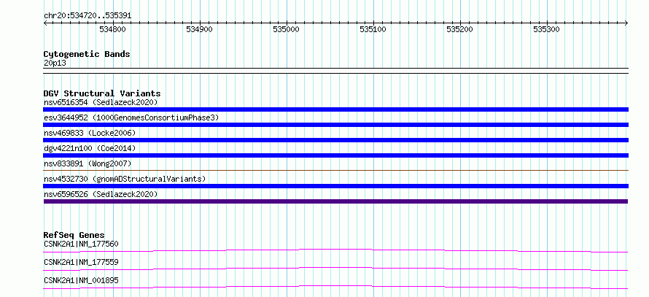The height and width of the screenshot is (297, 649).
Task: Select the blue bar under dgv4221n100
Action: [335, 155]
